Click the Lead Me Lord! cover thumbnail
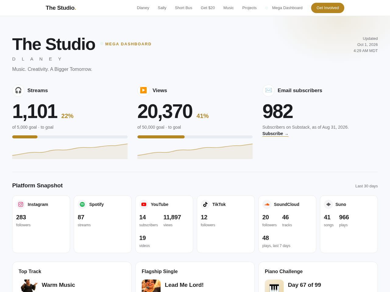The height and width of the screenshot is (292, 390). [151, 286]
